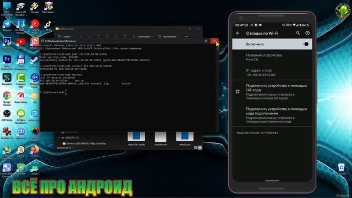
Task: Open the AdGuard desktop shortcut
Action: coord(21,169)
